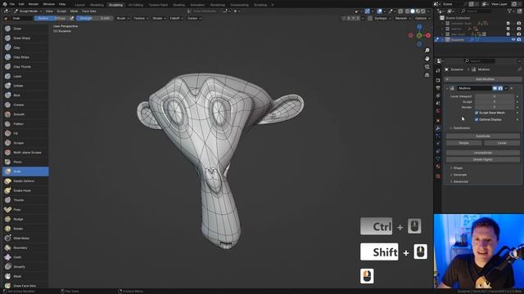Image resolution: width=524 pixels, height=294 pixels.
Task: Select the Draw Sharp brush
Action: tap(25, 38)
